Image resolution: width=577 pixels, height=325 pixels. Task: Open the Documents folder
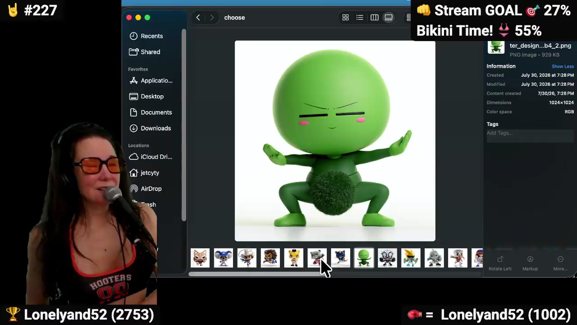coord(151,112)
